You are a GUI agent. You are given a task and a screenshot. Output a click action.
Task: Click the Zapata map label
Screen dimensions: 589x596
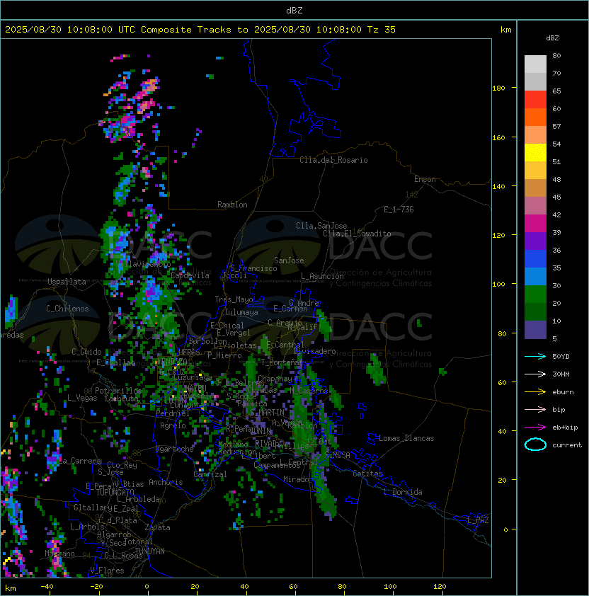tap(157, 527)
